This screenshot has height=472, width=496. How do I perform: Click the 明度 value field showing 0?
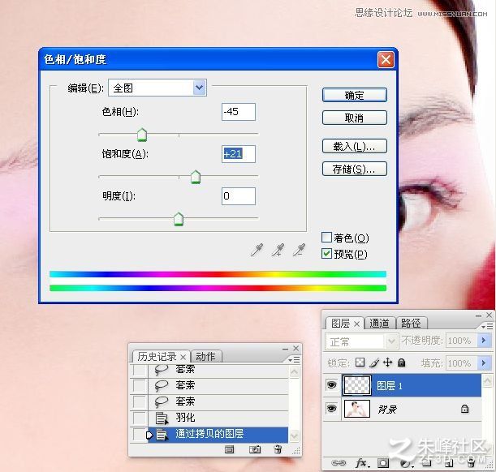point(239,196)
